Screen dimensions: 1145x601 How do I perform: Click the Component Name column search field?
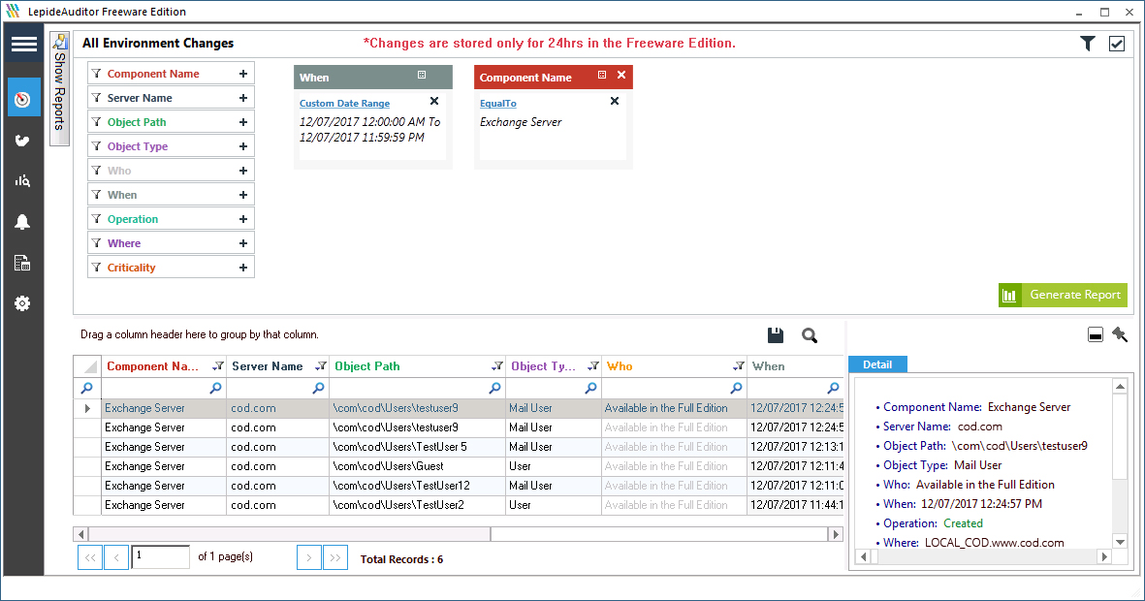point(164,388)
